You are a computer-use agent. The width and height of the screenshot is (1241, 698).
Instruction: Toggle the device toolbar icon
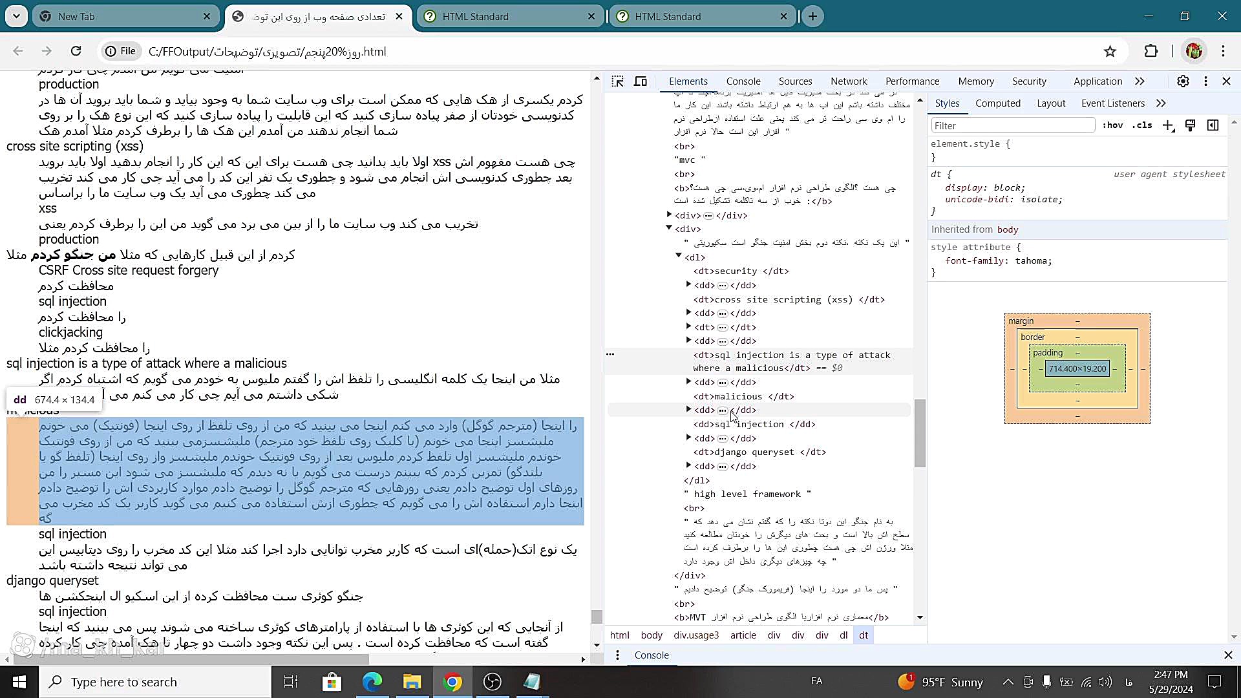point(641,81)
